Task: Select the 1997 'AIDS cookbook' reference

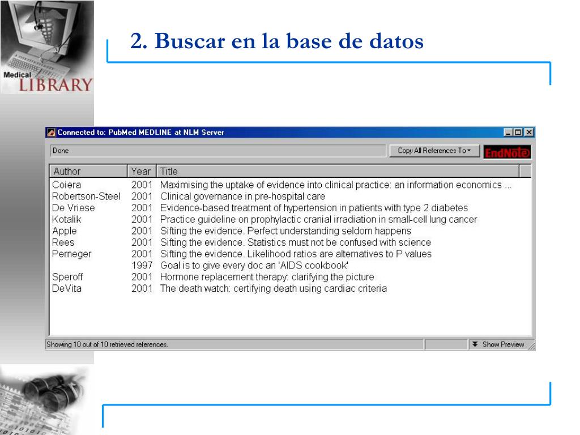Action: click(x=291, y=265)
